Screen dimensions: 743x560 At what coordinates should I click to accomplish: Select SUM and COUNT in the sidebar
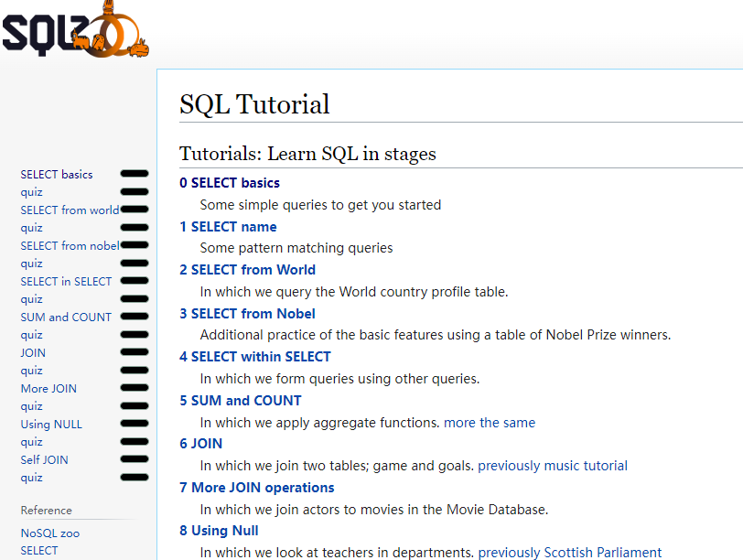(66, 317)
